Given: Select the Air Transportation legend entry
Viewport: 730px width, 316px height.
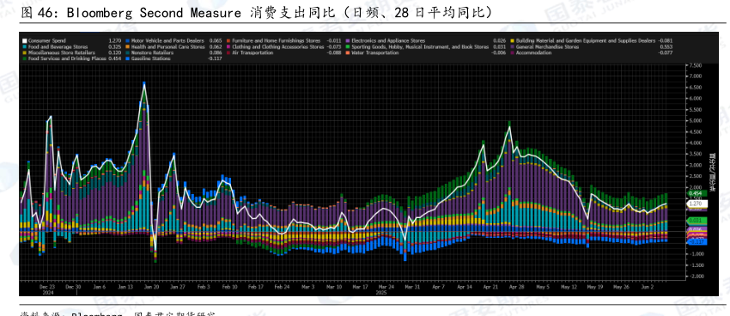Looking at the screenshot, I should tap(252, 53).
